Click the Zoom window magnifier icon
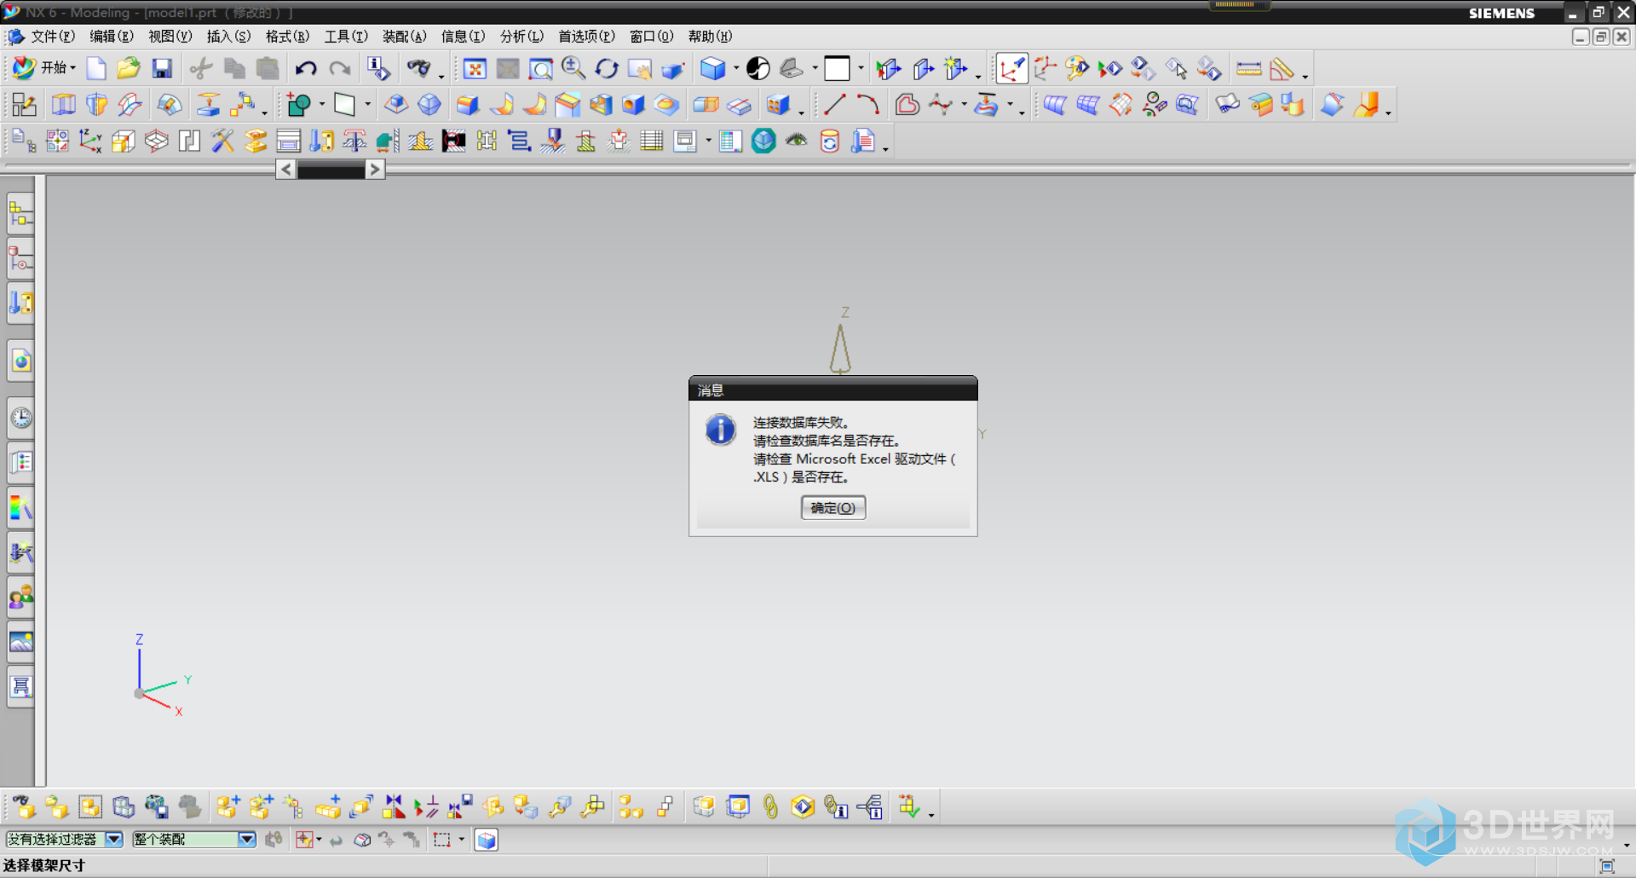This screenshot has height=878, width=1636. click(541, 68)
